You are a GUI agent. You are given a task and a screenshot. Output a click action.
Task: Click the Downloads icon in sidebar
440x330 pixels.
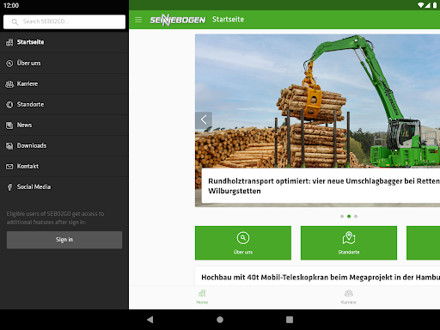[x=9, y=146]
